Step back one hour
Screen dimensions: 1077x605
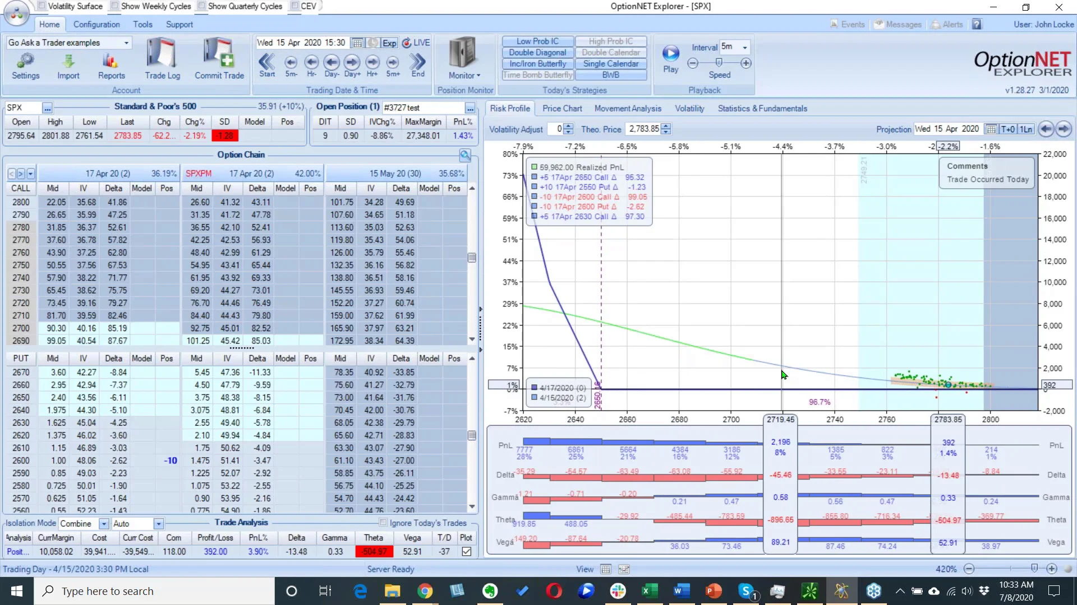pos(311,65)
